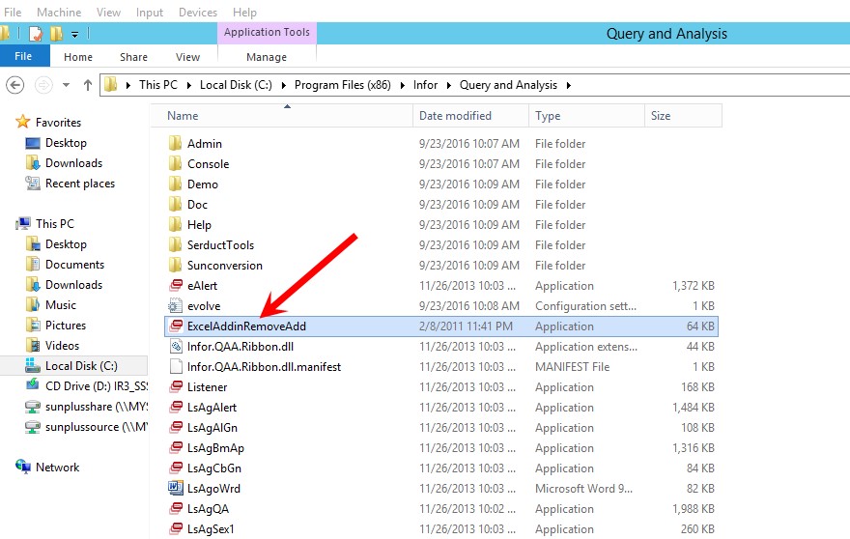Select the eAlert application icon
The height and width of the screenshot is (539, 850).
[176, 285]
